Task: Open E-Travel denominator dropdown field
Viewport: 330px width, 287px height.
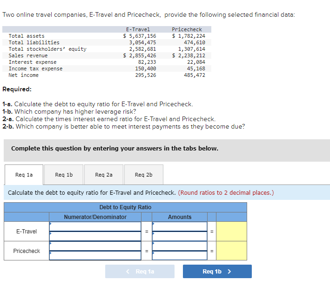Action: coord(95,236)
